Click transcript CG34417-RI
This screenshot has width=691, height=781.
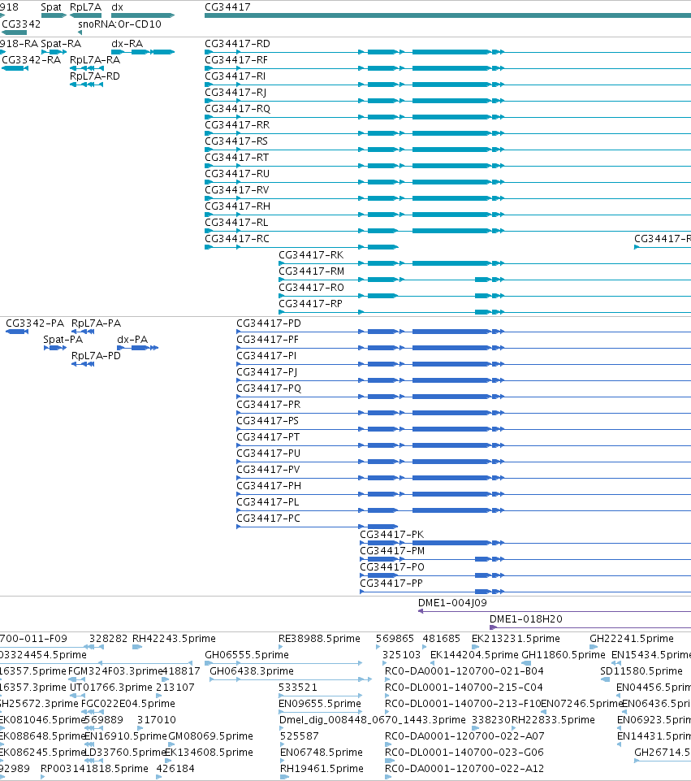235,76
